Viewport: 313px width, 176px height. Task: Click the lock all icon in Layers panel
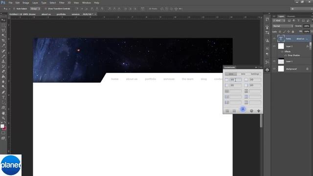click(x=293, y=32)
